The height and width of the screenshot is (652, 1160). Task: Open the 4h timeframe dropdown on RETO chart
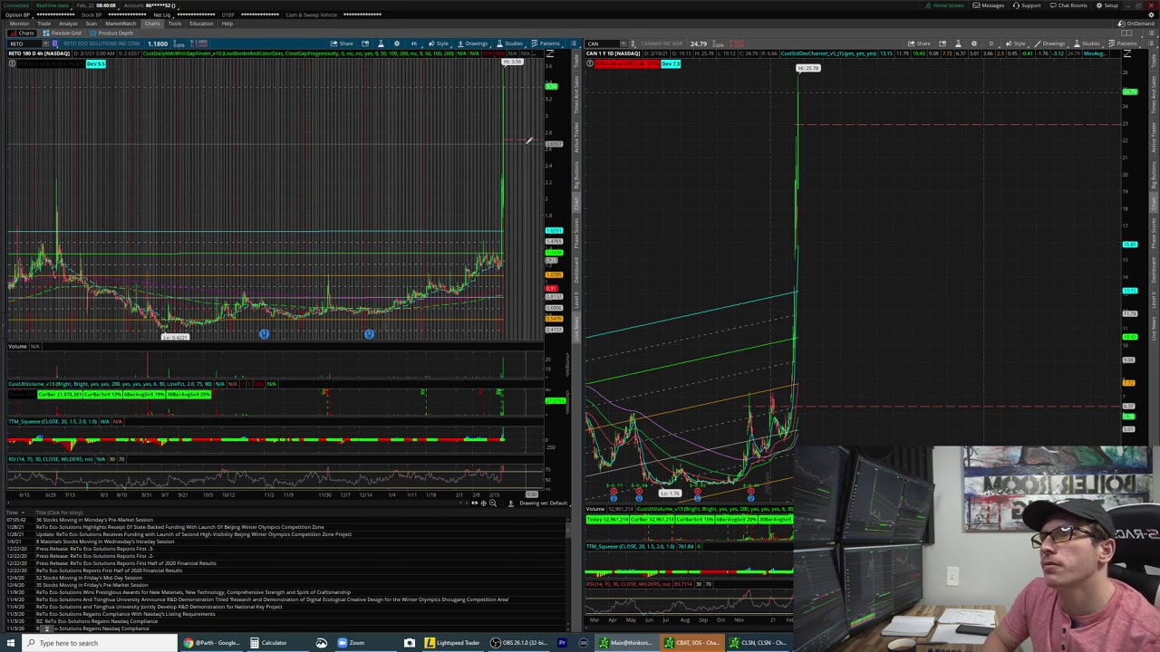click(414, 43)
